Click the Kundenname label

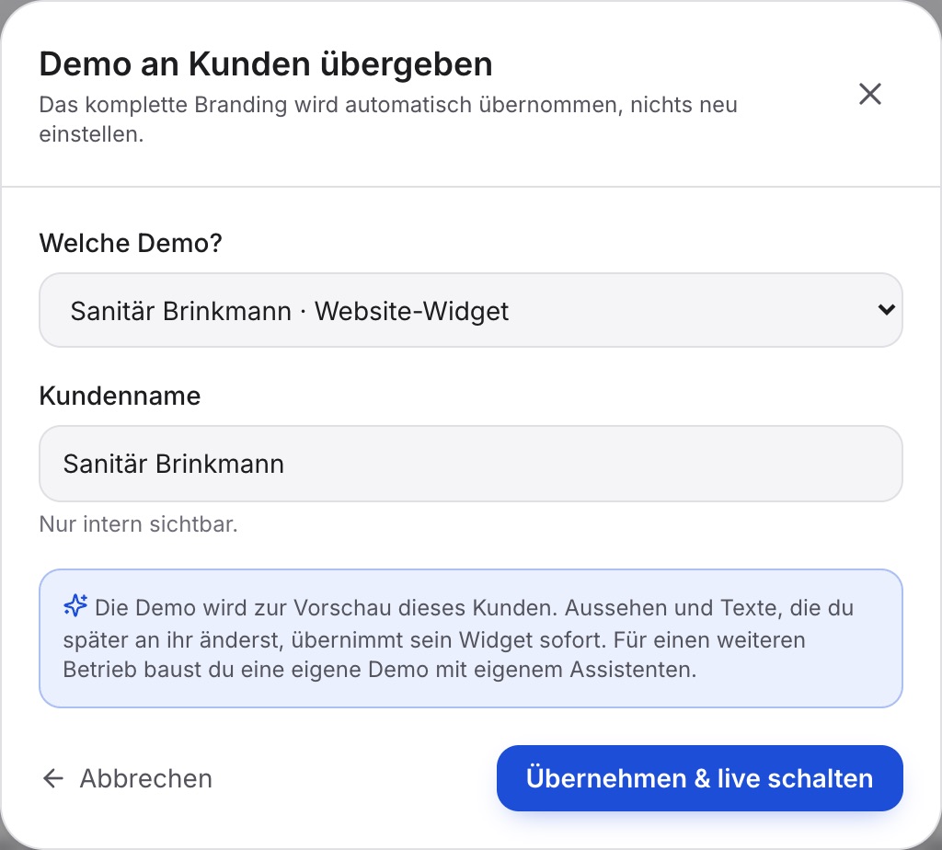click(x=120, y=396)
